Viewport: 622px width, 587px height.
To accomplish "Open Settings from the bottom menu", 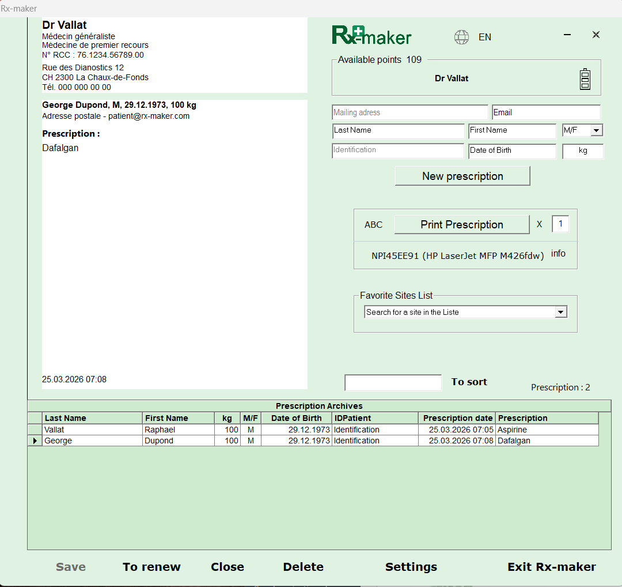I will [411, 567].
